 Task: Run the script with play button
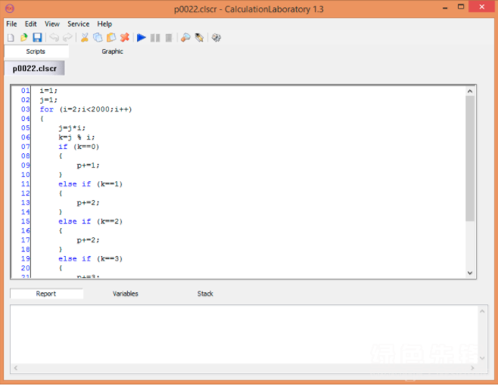click(x=142, y=38)
